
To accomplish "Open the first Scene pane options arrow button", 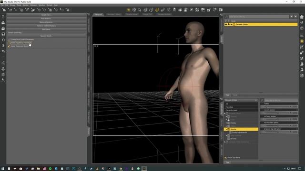I will pyautogui.click(x=291, y=17).
